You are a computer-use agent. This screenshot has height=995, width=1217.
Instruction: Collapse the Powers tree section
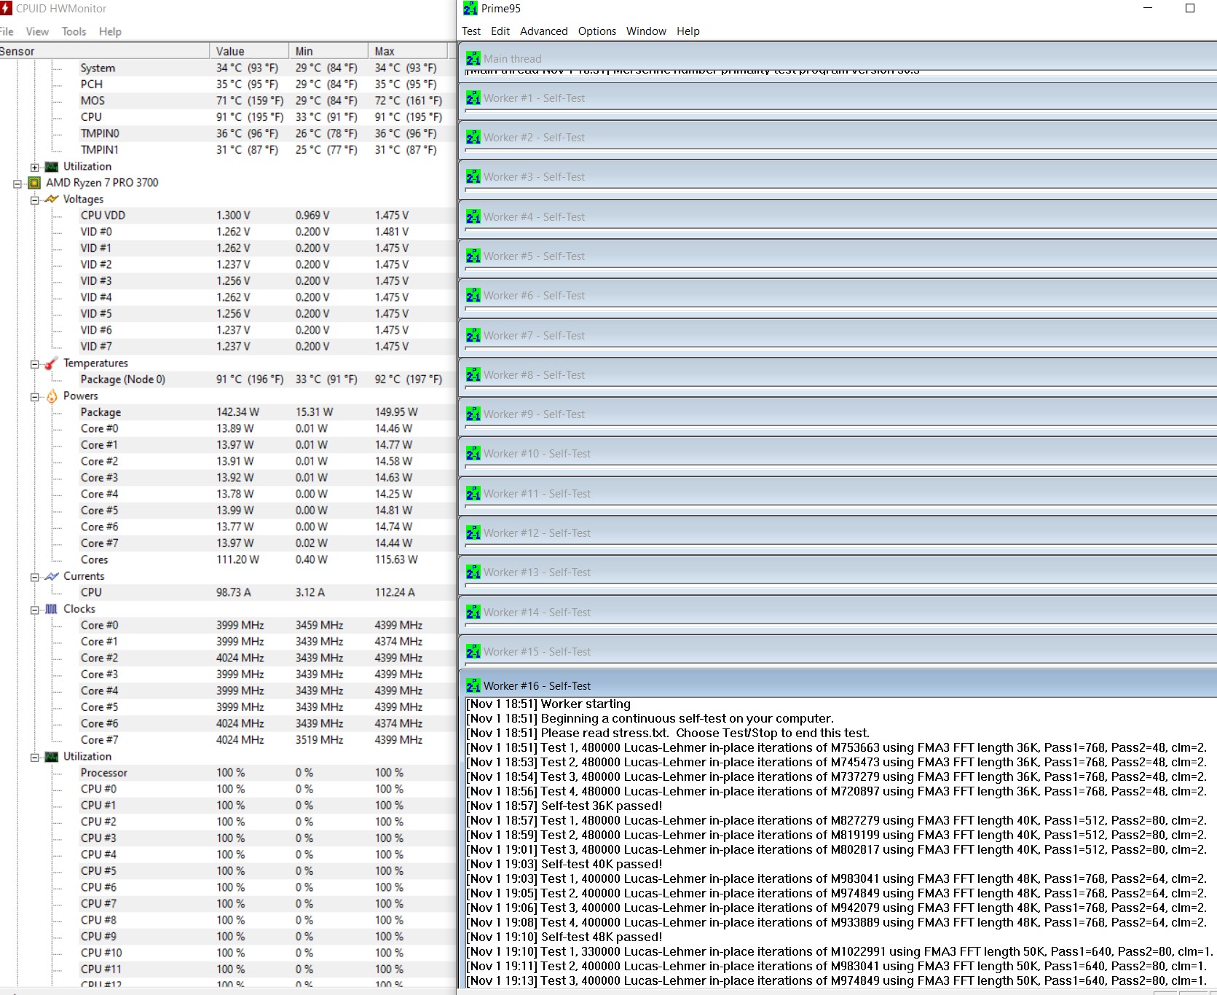coord(34,397)
